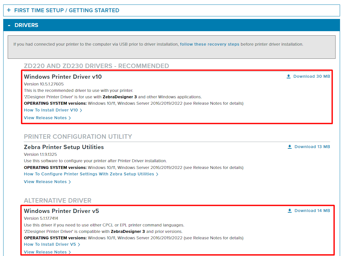Click the download arrow icon for Driver v5
Screen dimensions: 341x256
coord(289,211)
